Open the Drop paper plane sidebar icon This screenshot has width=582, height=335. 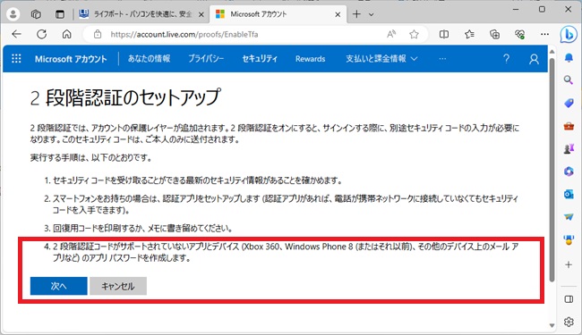[569, 217]
